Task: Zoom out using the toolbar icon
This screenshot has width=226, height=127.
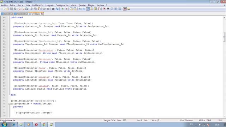Action: 66,9
